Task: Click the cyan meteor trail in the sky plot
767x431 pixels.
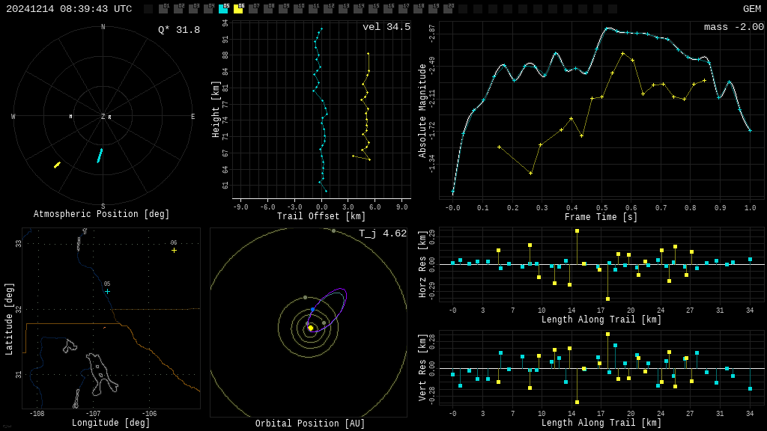Action: point(100,155)
